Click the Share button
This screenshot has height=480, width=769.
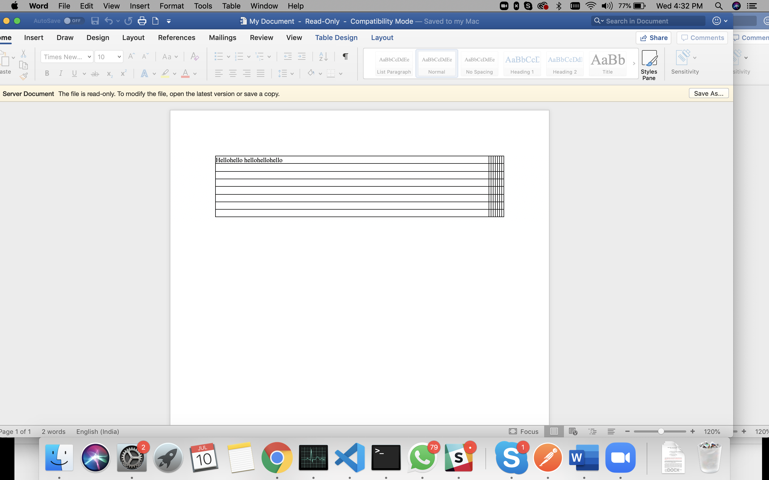(x=653, y=38)
